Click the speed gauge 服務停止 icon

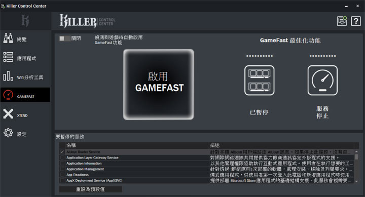click(322, 81)
